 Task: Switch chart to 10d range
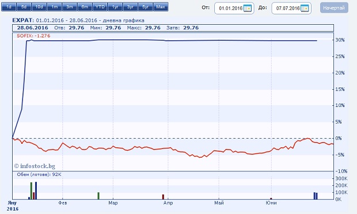tap(39, 7)
